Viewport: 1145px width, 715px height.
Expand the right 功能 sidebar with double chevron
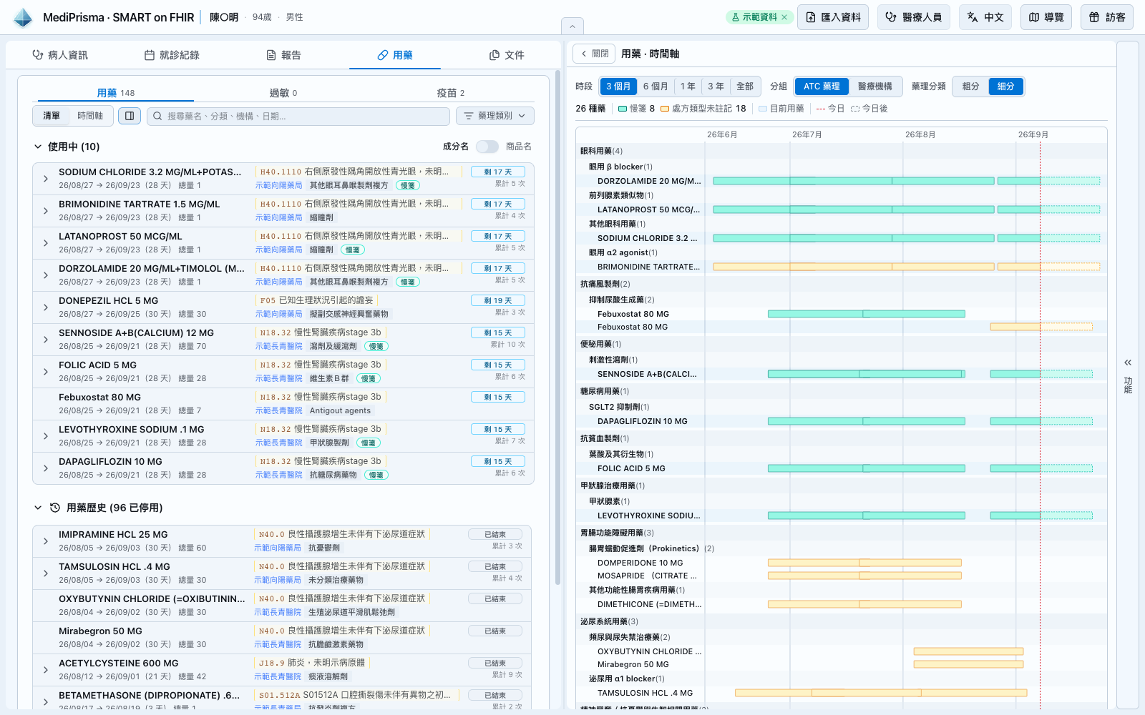[1128, 363]
